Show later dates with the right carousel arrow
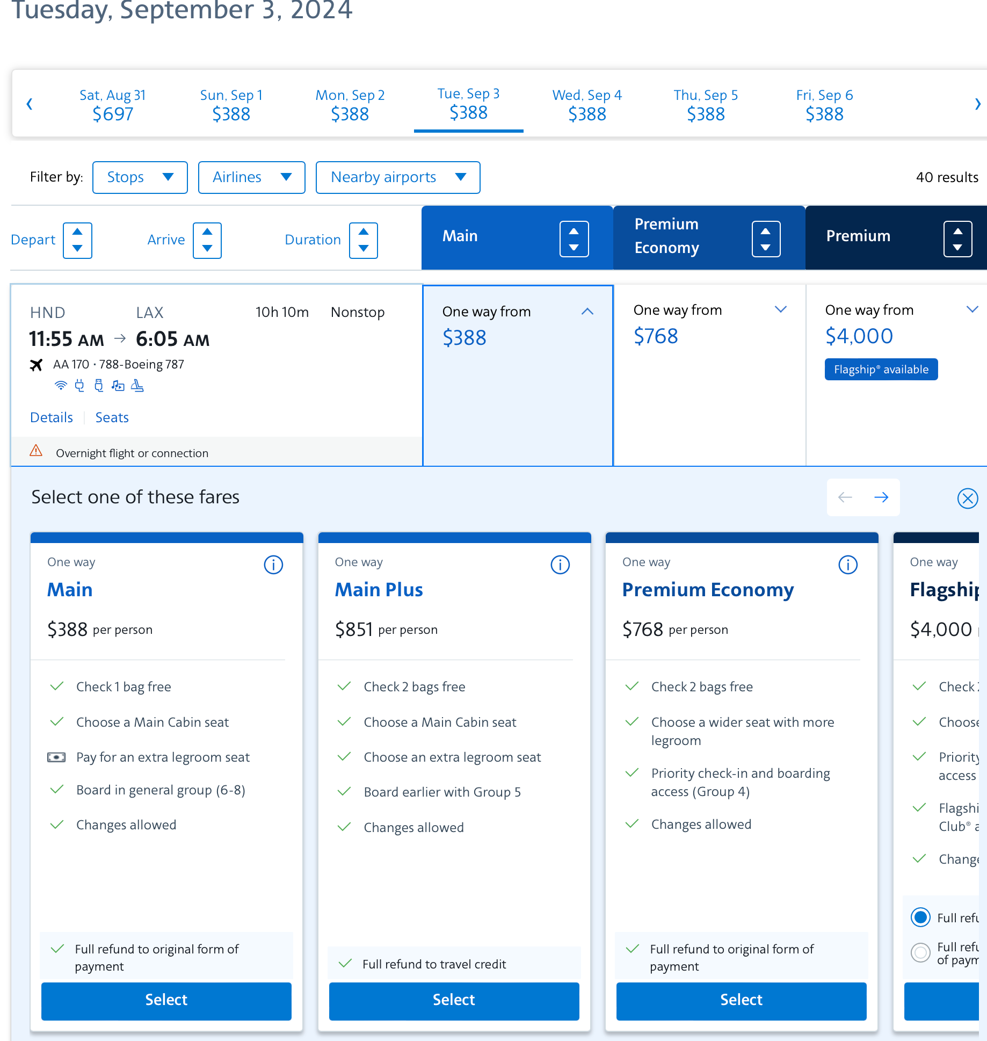The width and height of the screenshot is (987, 1041). (x=977, y=104)
